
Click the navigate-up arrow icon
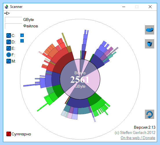click(7, 13)
